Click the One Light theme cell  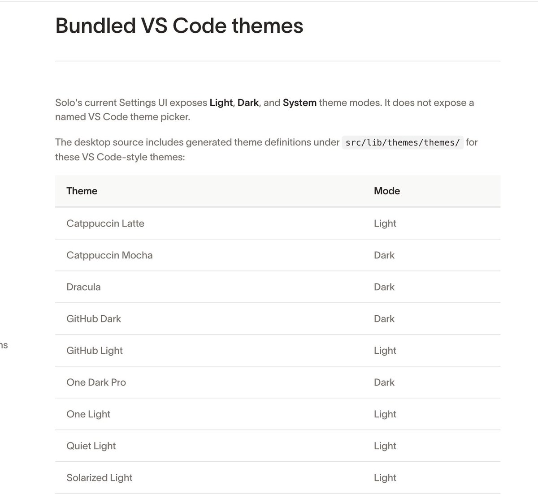click(88, 414)
